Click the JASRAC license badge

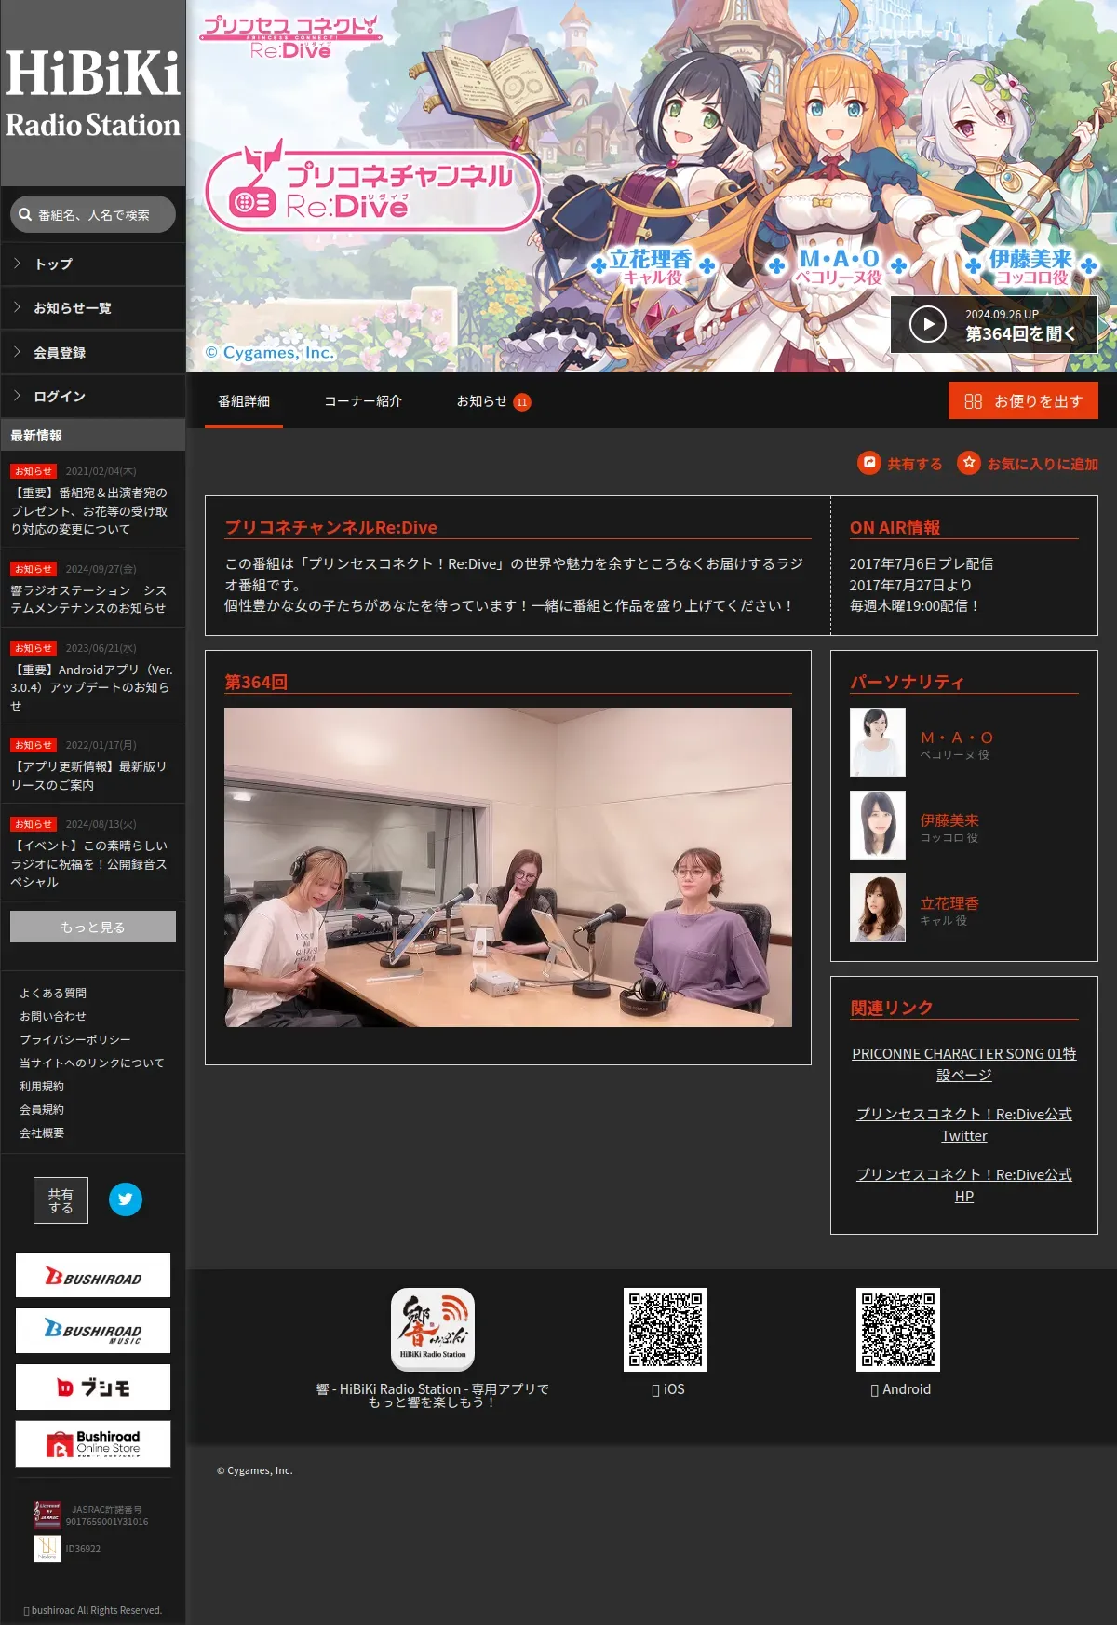(47, 1515)
